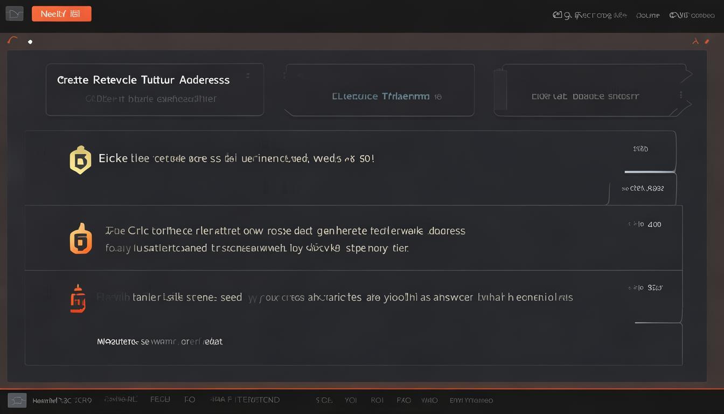Open the kebab menu on the right-hand card

click(x=681, y=95)
